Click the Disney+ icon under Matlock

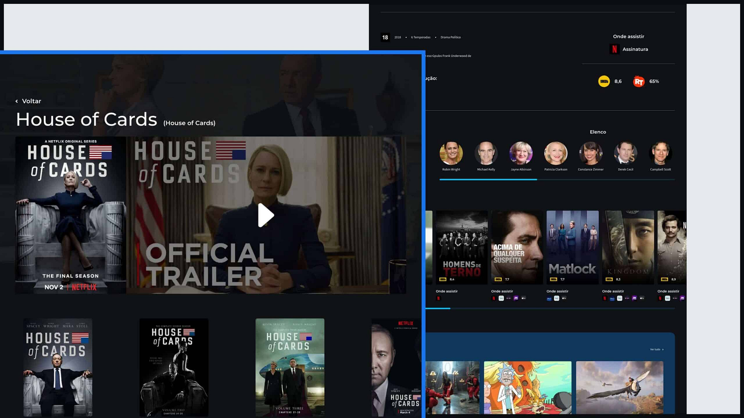pos(549,298)
